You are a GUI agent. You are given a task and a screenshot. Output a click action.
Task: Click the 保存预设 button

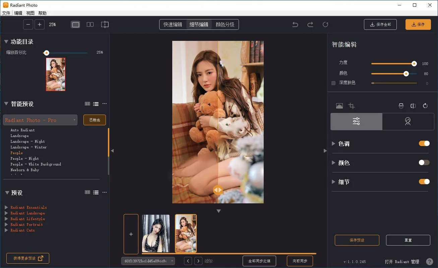click(x=357, y=240)
